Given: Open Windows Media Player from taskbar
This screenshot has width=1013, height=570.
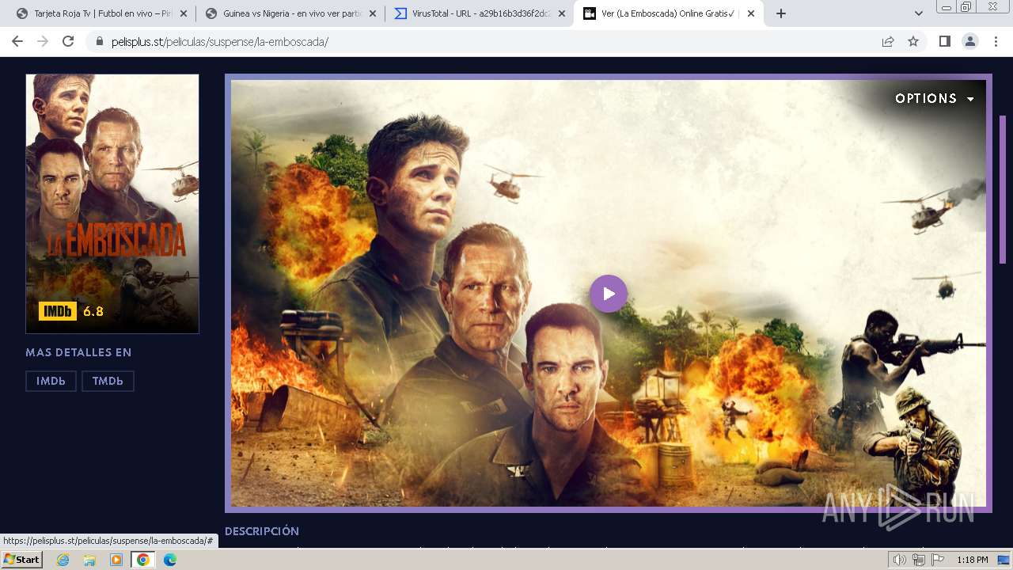Looking at the screenshot, I should (116, 560).
